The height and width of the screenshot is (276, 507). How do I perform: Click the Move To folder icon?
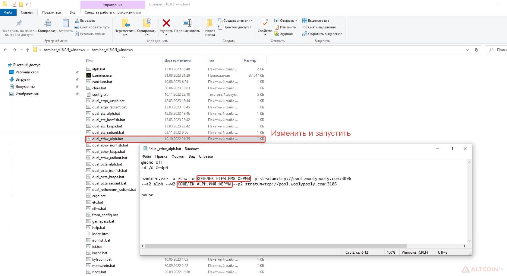(125, 23)
